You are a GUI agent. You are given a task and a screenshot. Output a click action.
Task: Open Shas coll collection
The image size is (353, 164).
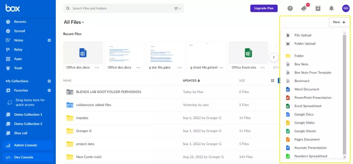(20, 133)
